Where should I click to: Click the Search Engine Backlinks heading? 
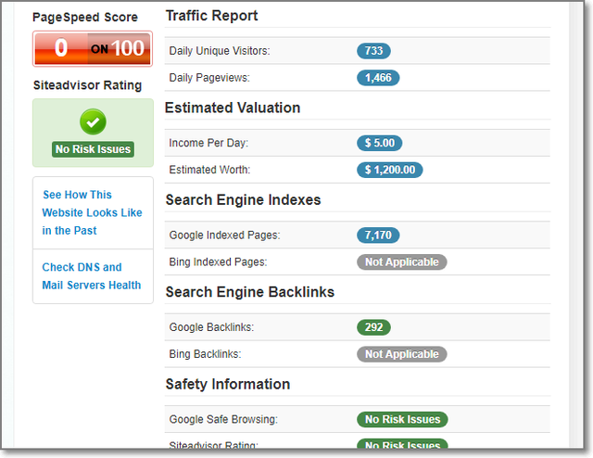249,292
